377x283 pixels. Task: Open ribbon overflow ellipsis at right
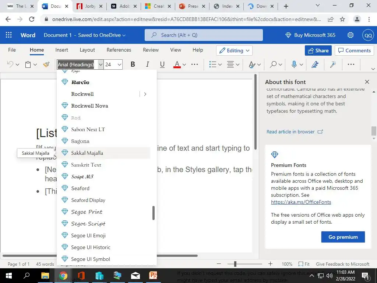point(351,64)
